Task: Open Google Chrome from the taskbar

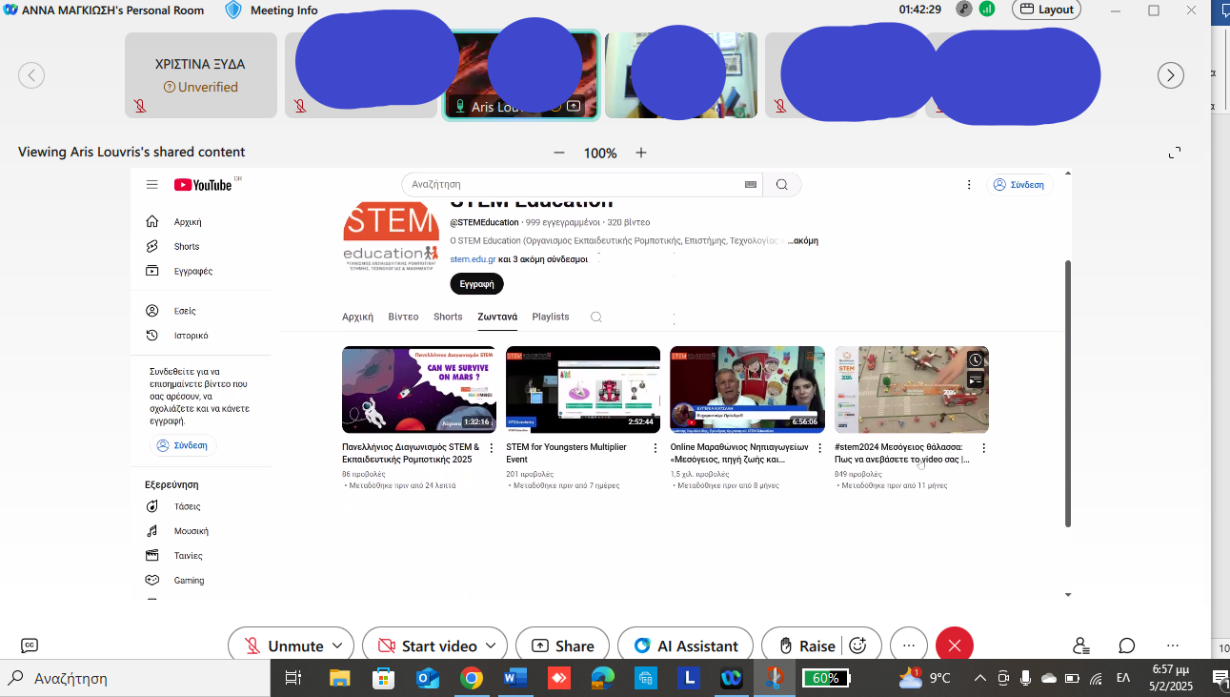Action: click(x=471, y=678)
